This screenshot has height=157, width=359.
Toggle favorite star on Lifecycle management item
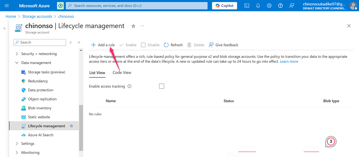(x=71, y=126)
